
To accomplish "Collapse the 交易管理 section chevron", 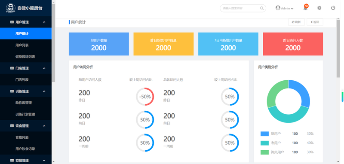I will pyautogui.click(x=44, y=161).
